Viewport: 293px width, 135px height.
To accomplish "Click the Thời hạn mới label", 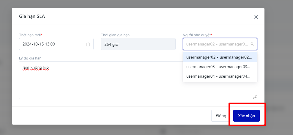I will [x=31, y=35].
